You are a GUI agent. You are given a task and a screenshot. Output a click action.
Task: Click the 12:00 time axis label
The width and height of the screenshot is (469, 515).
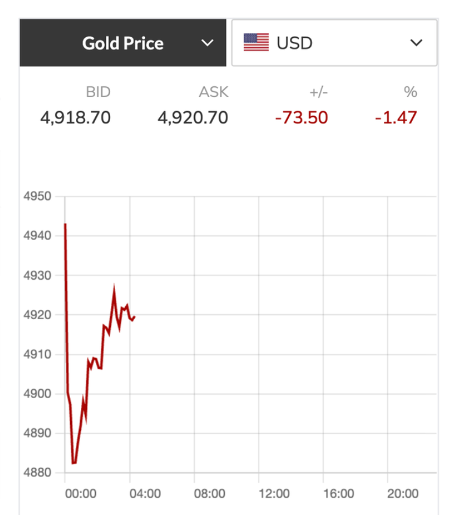274,494
